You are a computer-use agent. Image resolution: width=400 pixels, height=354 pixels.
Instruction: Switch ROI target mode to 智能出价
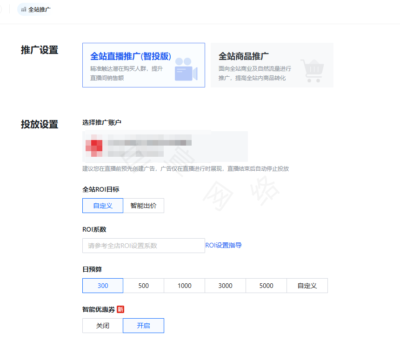pos(143,205)
